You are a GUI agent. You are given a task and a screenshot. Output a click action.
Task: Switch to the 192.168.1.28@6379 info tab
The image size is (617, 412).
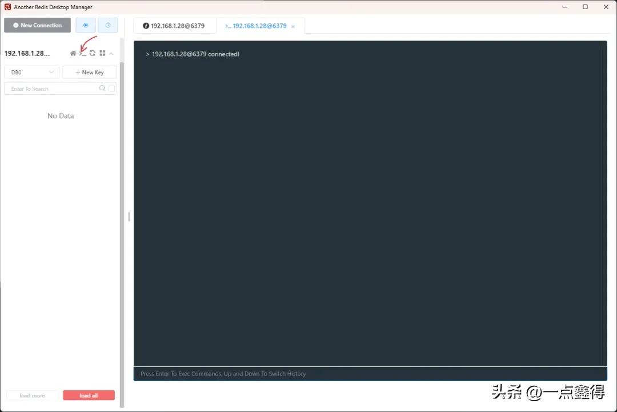tap(174, 26)
